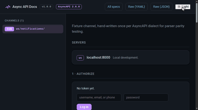Click the Async API Docs waveform logo
198x110 pixels.
pos(8,7)
